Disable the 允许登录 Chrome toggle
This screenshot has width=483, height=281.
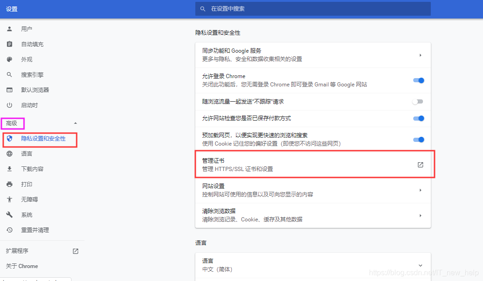tap(418, 80)
